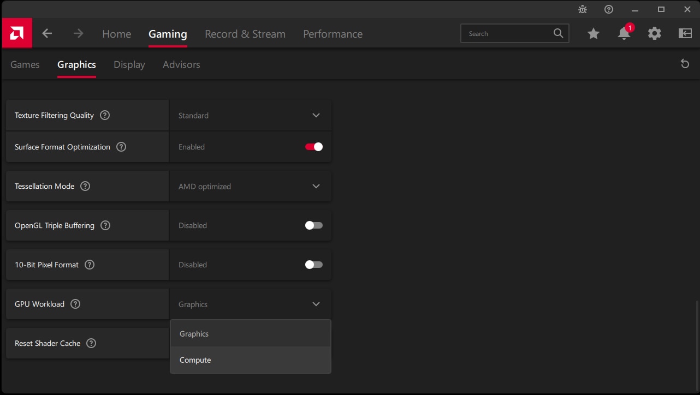The image size is (700, 395).
Task: Open settings gear icon
Action: click(x=655, y=33)
